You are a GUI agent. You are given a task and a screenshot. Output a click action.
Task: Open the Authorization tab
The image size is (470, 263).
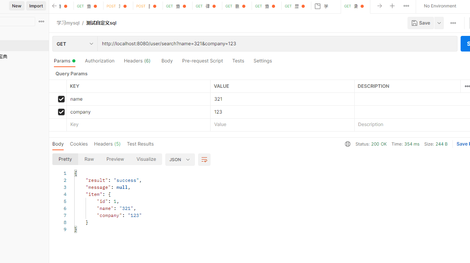(x=100, y=61)
